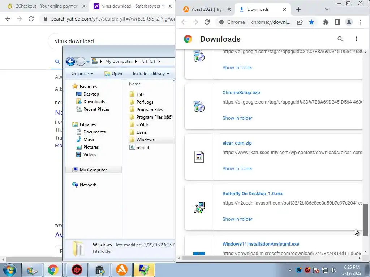Viewport: 370px width, 277px height.
Task: Open ChromeSetup.exe download link
Action: [x=241, y=93]
